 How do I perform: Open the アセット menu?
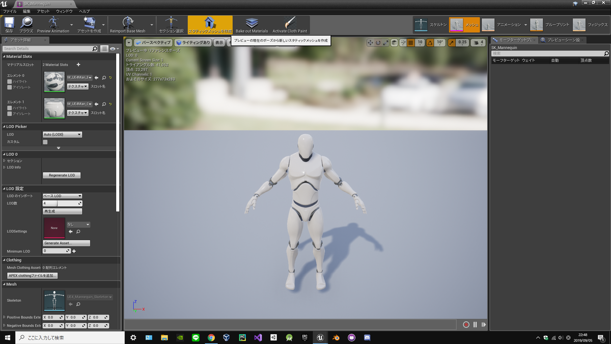(x=43, y=11)
